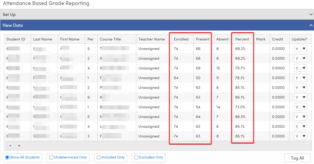This screenshot has height=164, width=314.
Task: Open Update dropdown for period 2 85.1% row
Action: click(x=300, y=88)
